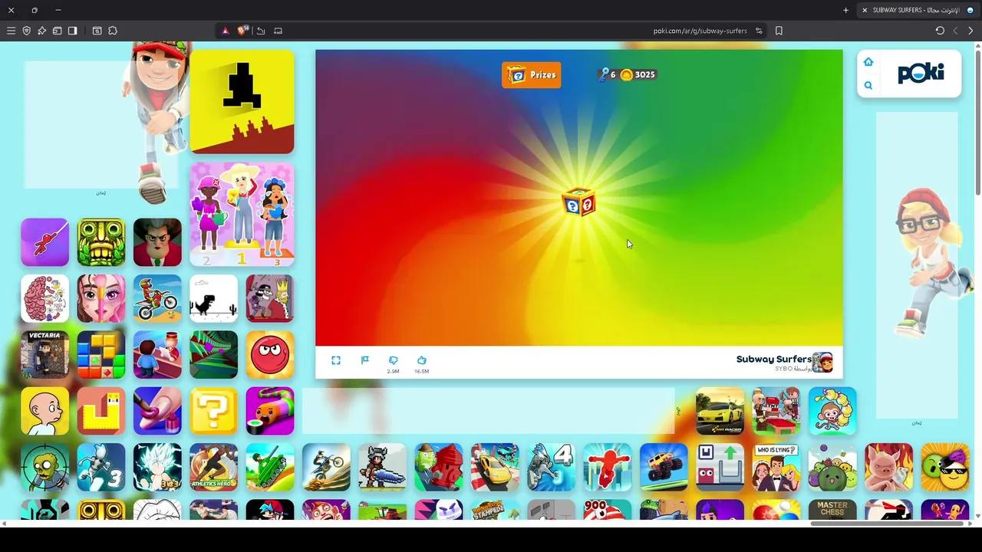This screenshot has height=552, width=982.
Task: Toggle the sidebar panel icon
Action: (72, 31)
